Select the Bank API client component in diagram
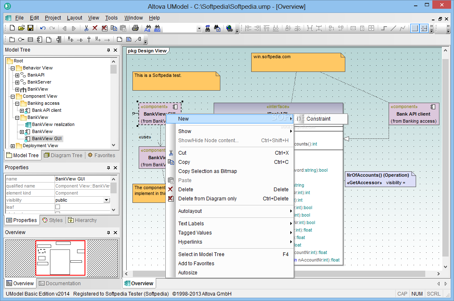Screen dimensions: 454x301 coord(414,114)
